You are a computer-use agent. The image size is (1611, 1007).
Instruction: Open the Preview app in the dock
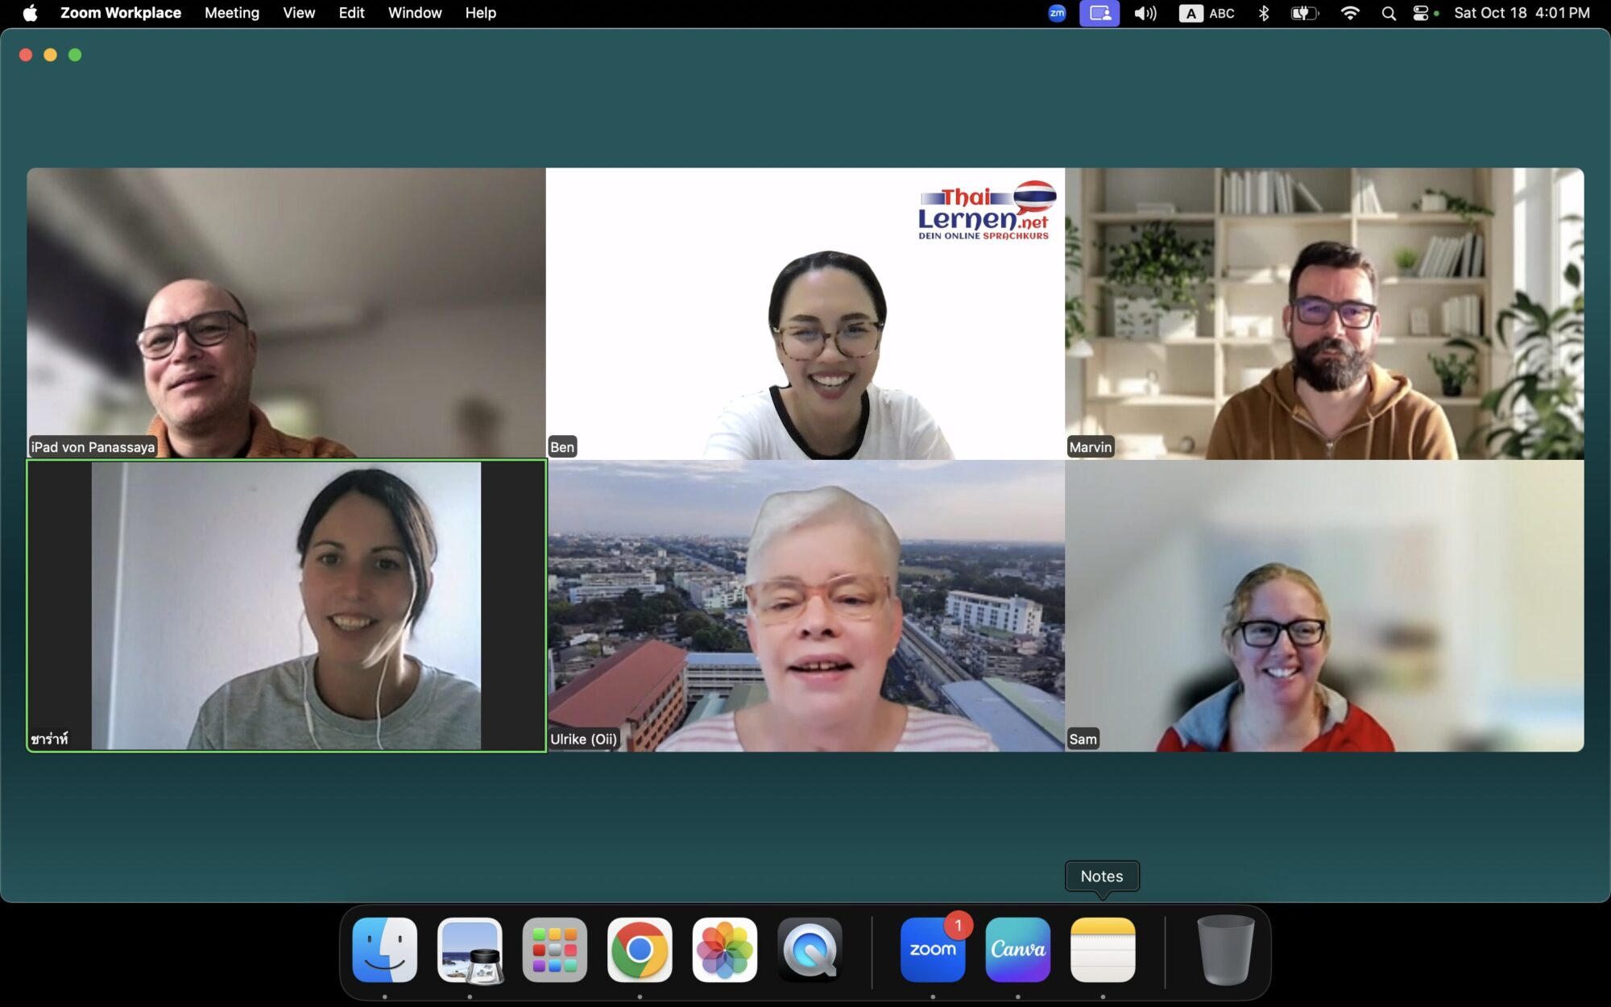[470, 950]
